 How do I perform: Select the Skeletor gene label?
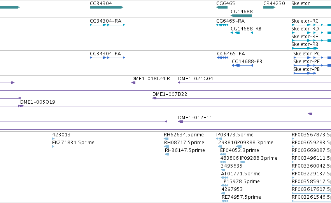point(300,4)
